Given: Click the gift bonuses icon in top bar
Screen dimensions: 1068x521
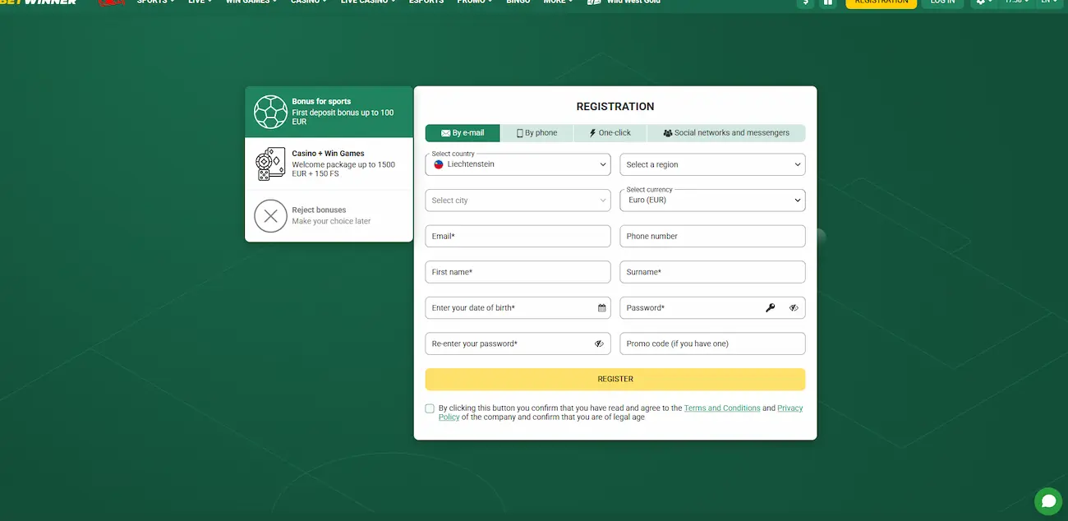Looking at the screenshot, I should click(x=827, y=2).
